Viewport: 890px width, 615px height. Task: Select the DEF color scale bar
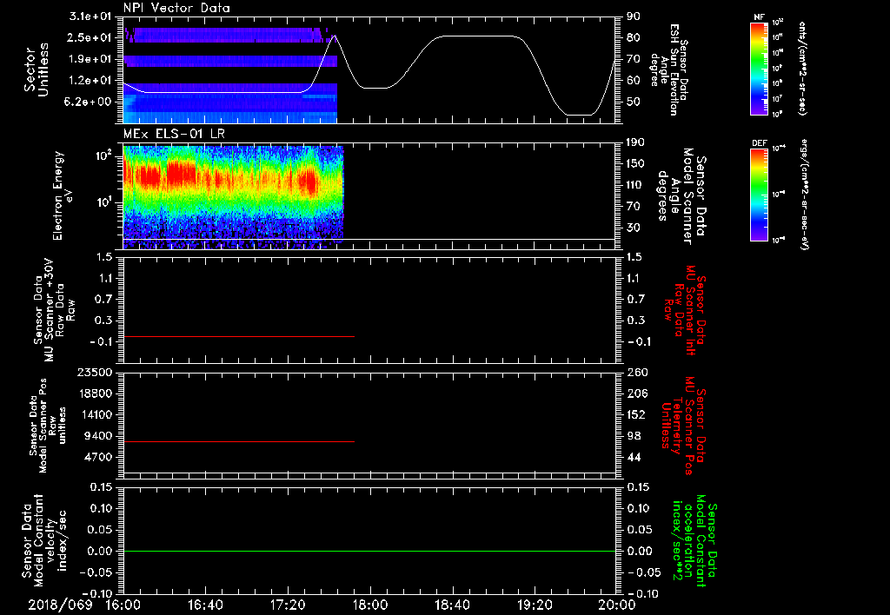(x=760, y=195)
